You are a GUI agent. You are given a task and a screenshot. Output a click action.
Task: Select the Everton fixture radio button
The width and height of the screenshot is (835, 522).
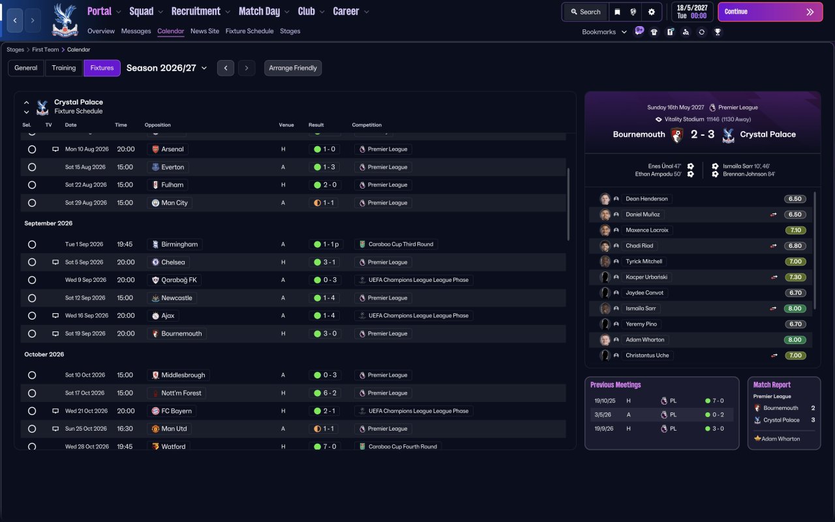[31, 167]
